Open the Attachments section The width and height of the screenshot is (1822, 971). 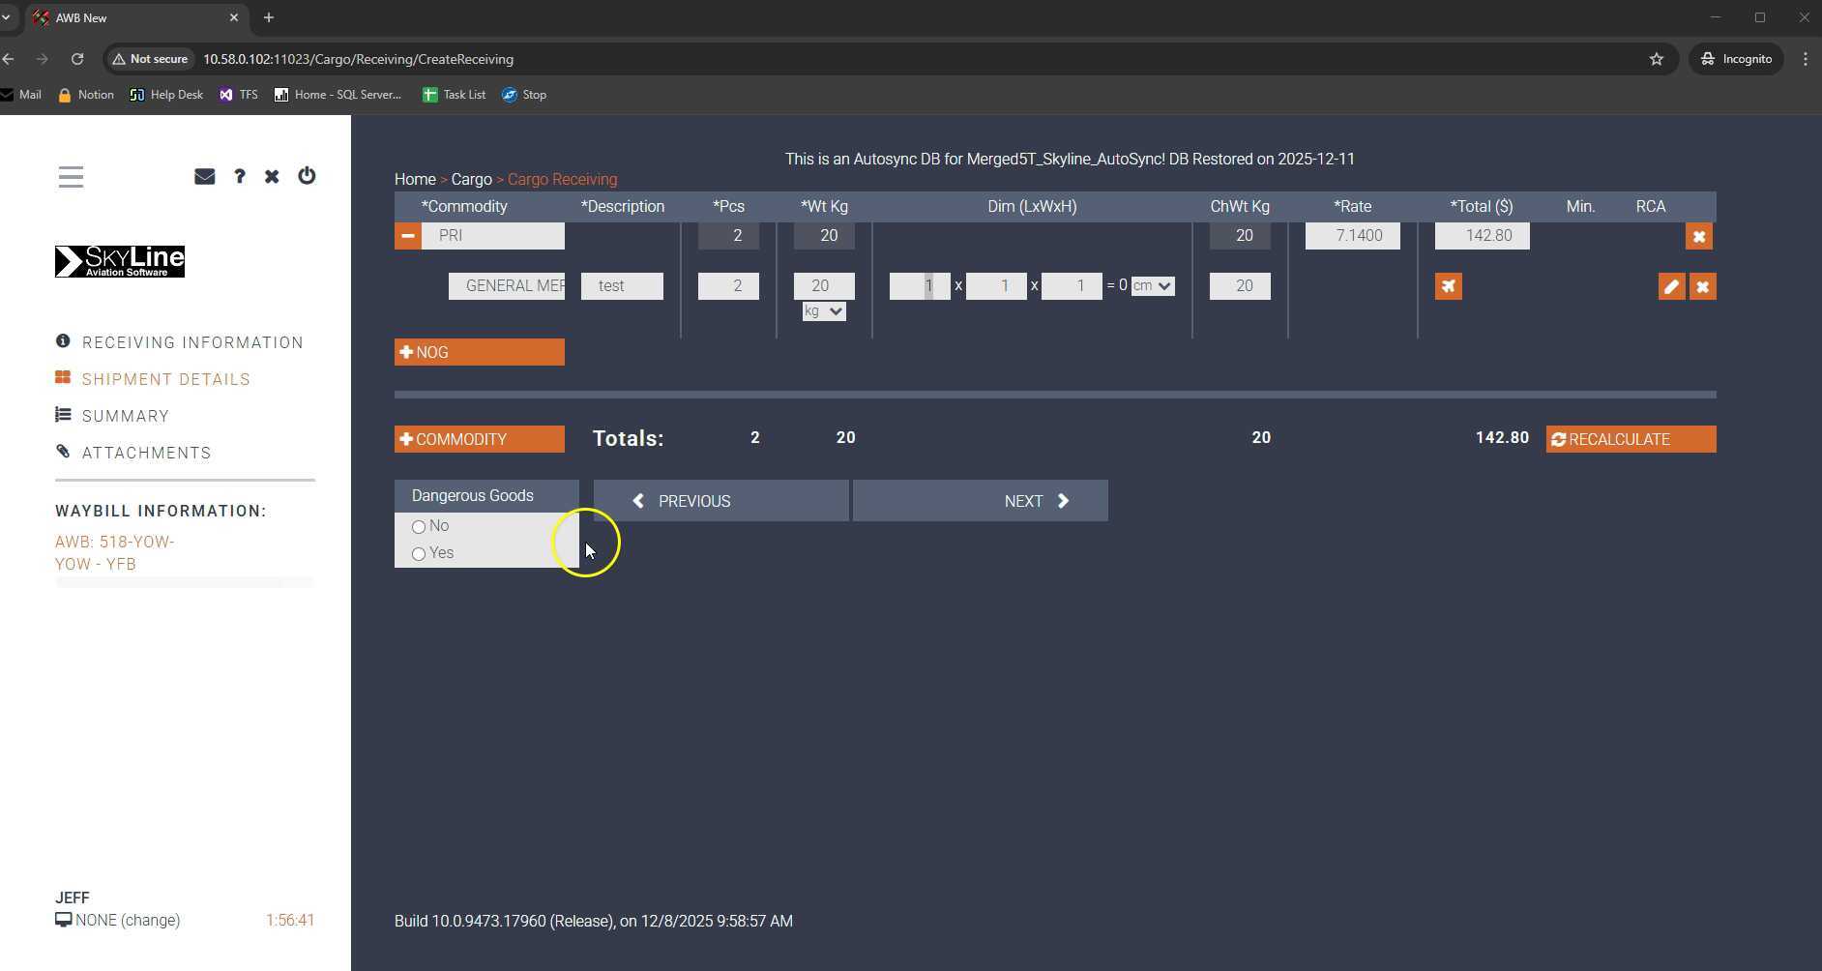(x=146, y=453)
